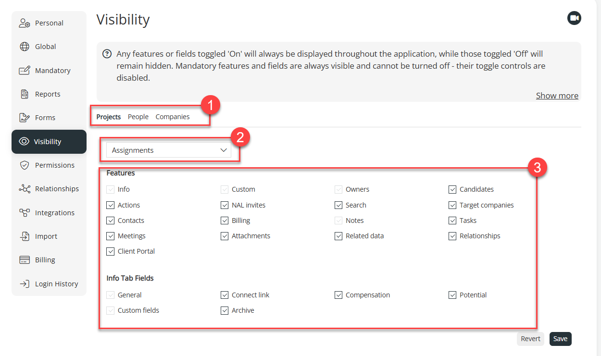
Task: Click the Revert button
Action: [530, 339]
